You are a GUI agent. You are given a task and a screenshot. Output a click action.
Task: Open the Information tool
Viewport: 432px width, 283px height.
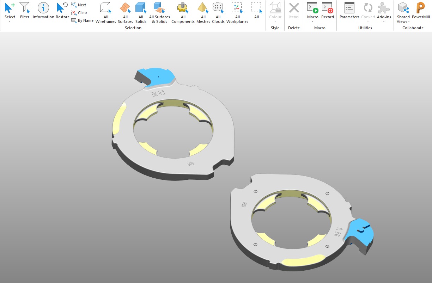tap(43, 10)
